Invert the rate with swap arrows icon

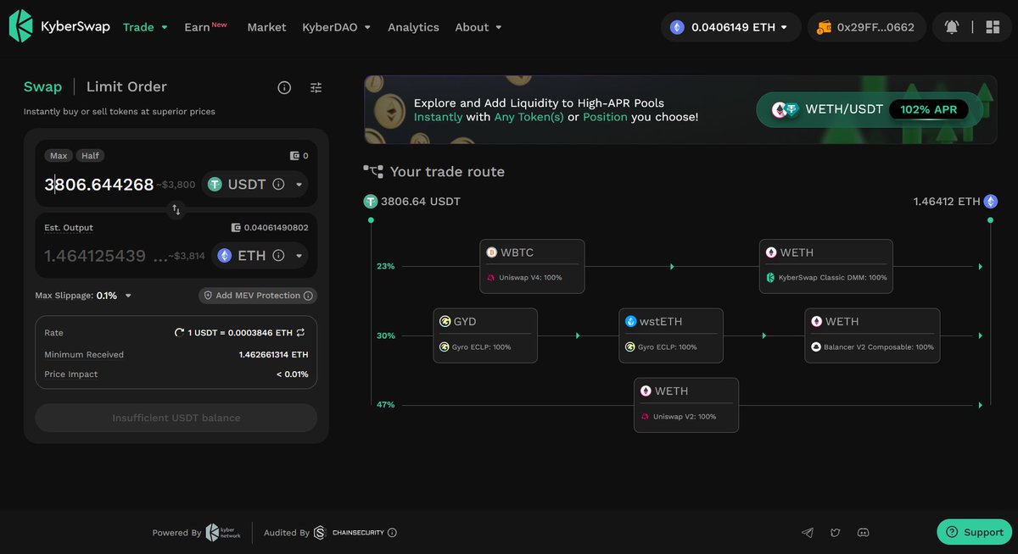tap(300, 333)
